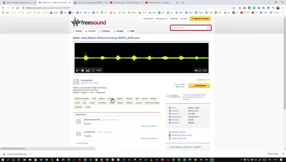
Task: Select the Peaceful tag
Action: (x=102, y=103)
